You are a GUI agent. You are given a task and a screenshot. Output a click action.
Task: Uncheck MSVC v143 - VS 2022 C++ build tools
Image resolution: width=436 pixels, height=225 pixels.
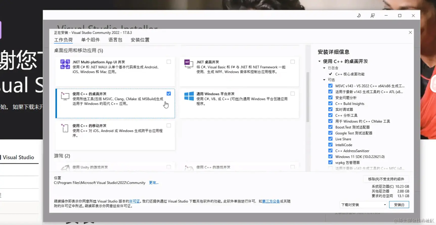coord(330,86)
